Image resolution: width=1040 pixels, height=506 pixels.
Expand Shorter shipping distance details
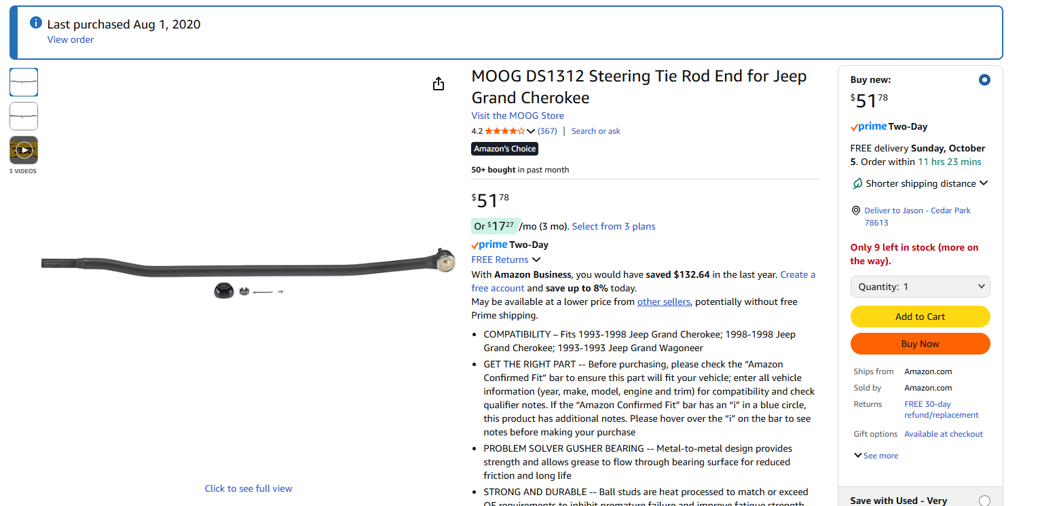(x=984, y=183)
